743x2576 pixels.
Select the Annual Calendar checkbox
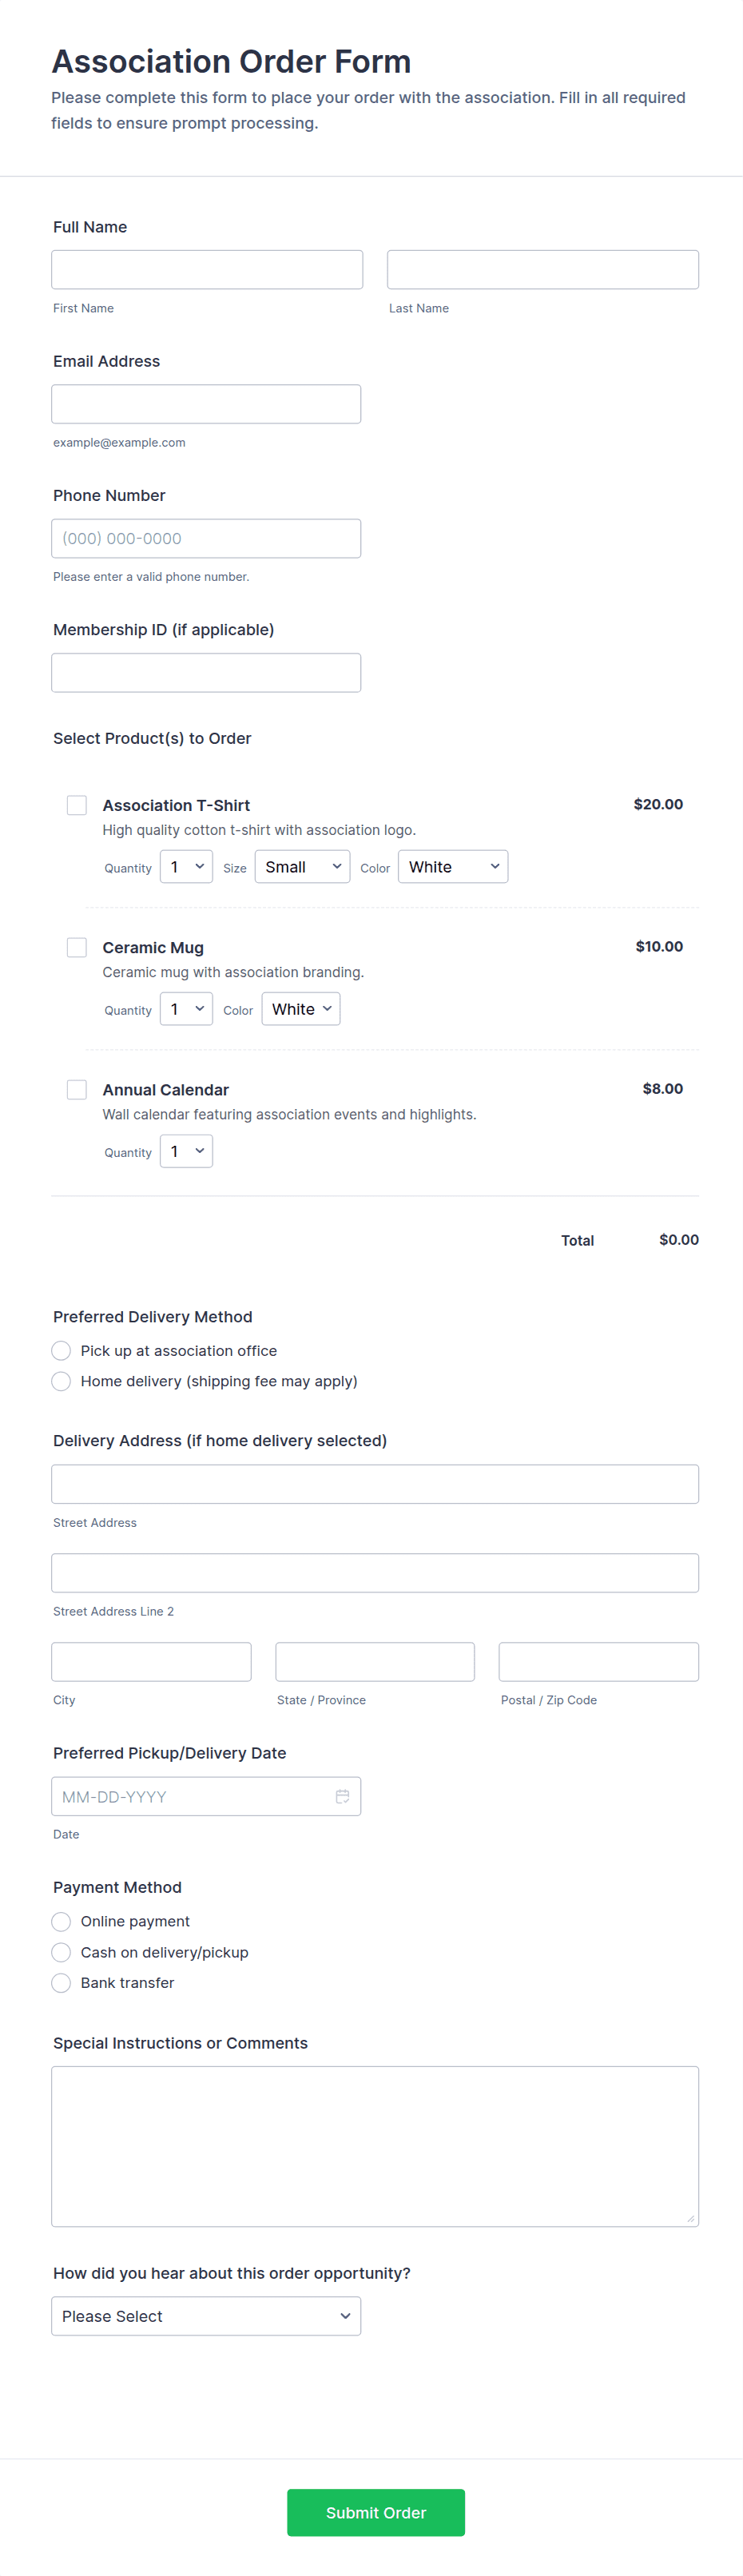[77, 1089]
